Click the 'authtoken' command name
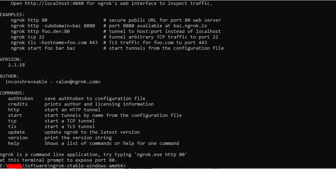 21,99
